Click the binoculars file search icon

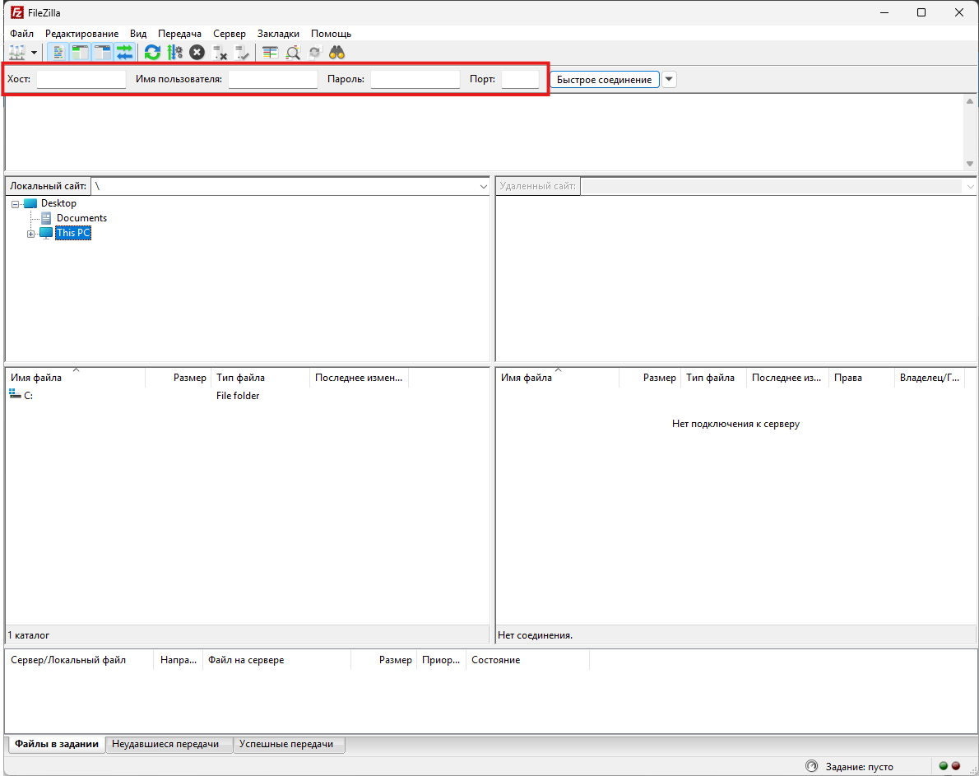pos(336,53)
